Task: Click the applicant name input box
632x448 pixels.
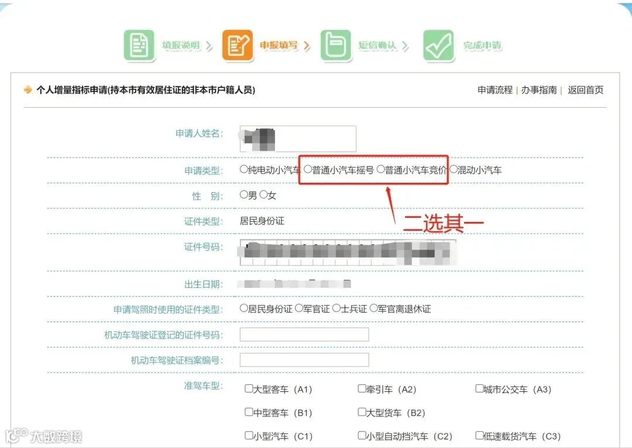Action: (x=297, y=138)
